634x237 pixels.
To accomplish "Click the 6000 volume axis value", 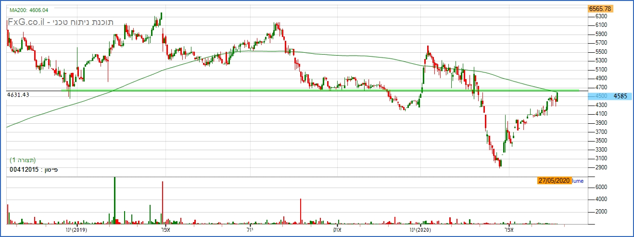I will click(x=602, y=187).
